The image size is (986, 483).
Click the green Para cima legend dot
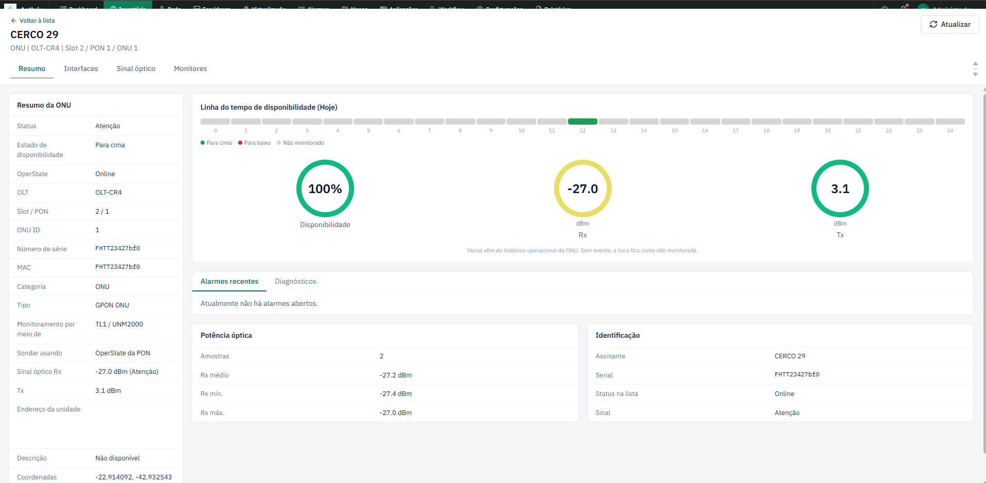pos(203,143)
